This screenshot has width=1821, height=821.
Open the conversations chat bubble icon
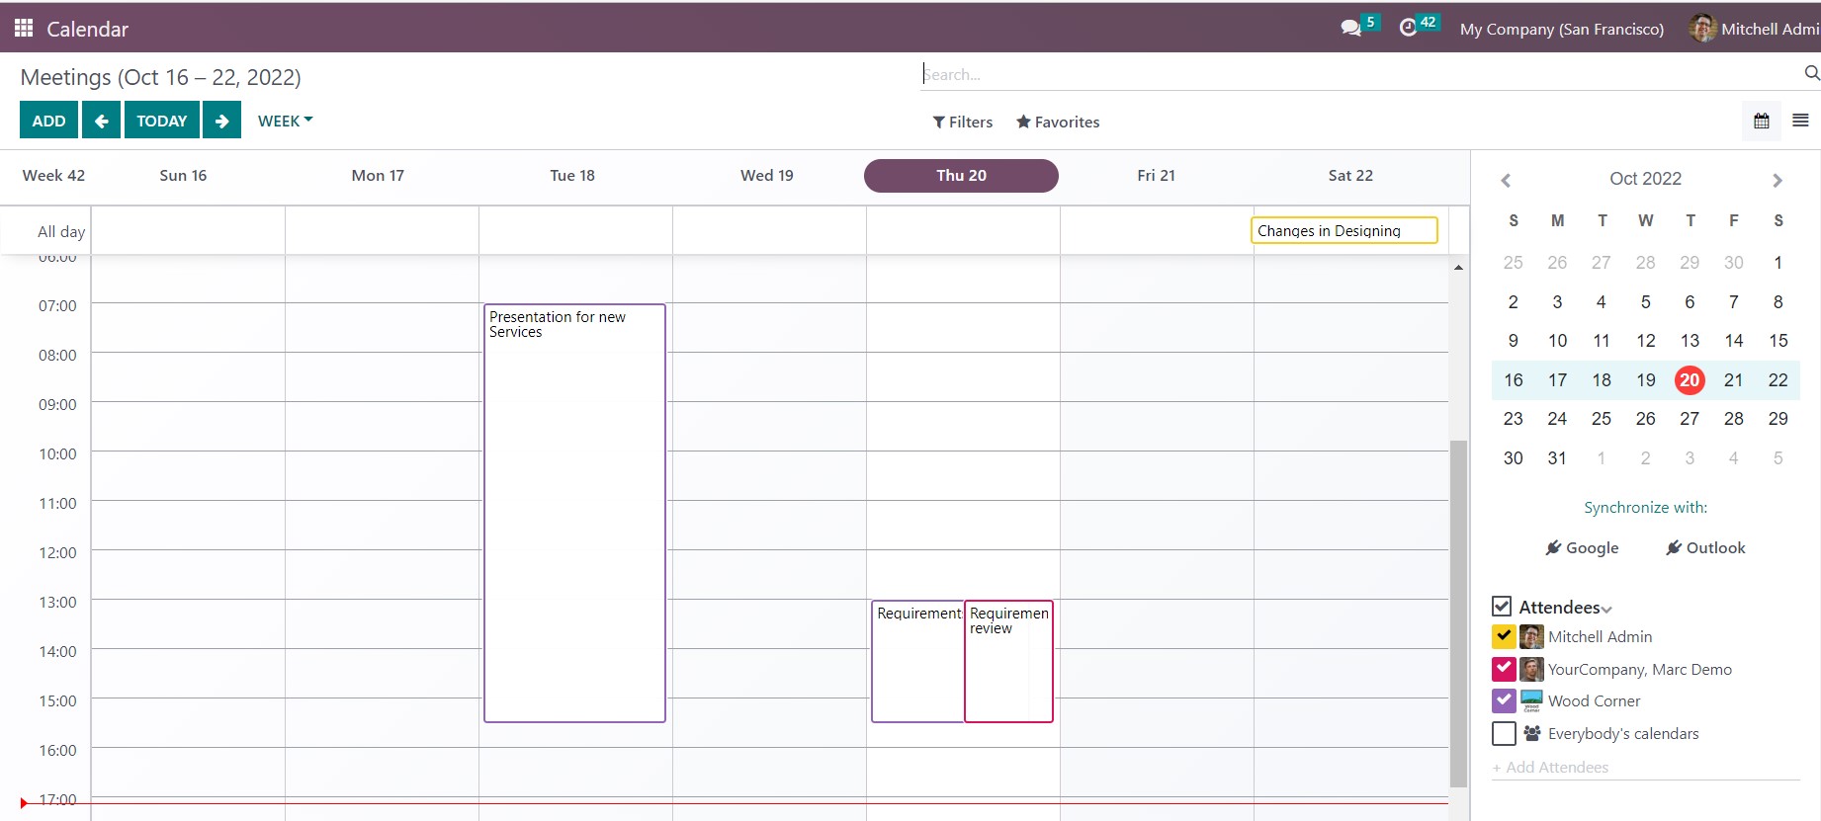pos(1350,28)
